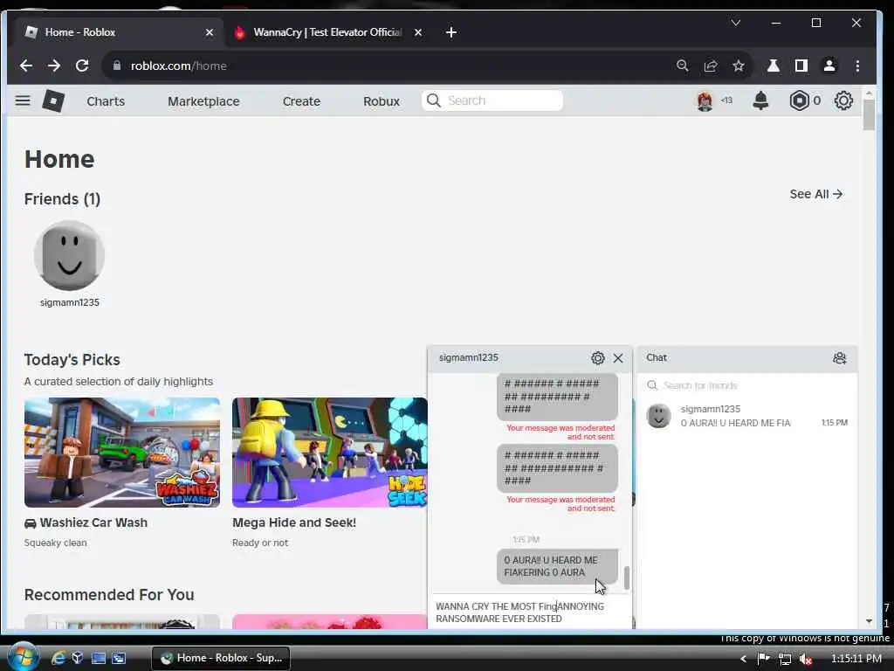Click the Roblox logo in the navigation bar

[53, 101]
